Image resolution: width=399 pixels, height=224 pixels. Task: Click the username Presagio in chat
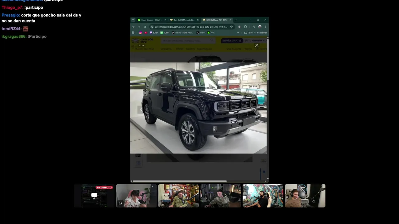coord(11,15)
